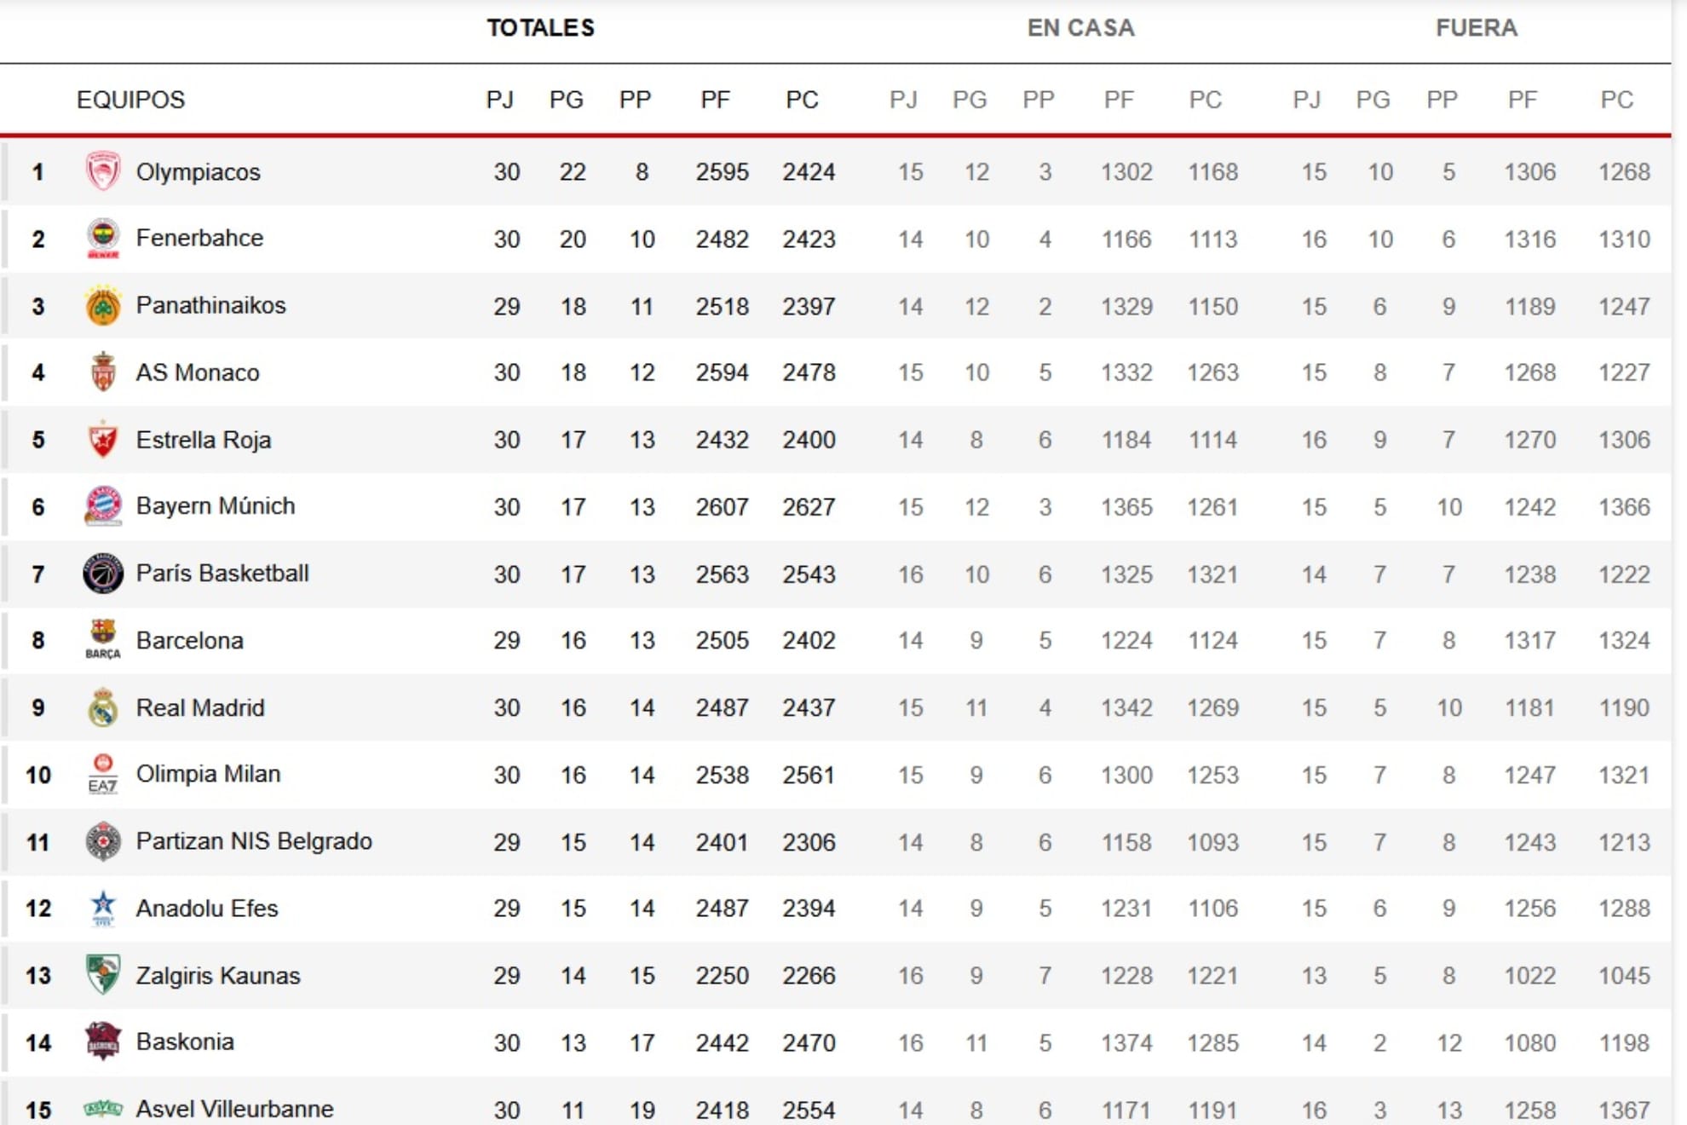The width and height of the screenshot is (1687, 1125).
Task: Open the Olimpia Milan team link
Action: [x=208, y=774]
